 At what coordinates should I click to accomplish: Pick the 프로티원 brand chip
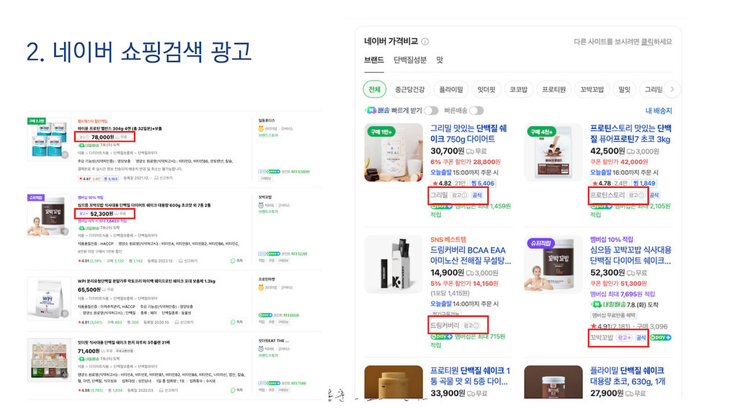point(553,89)
